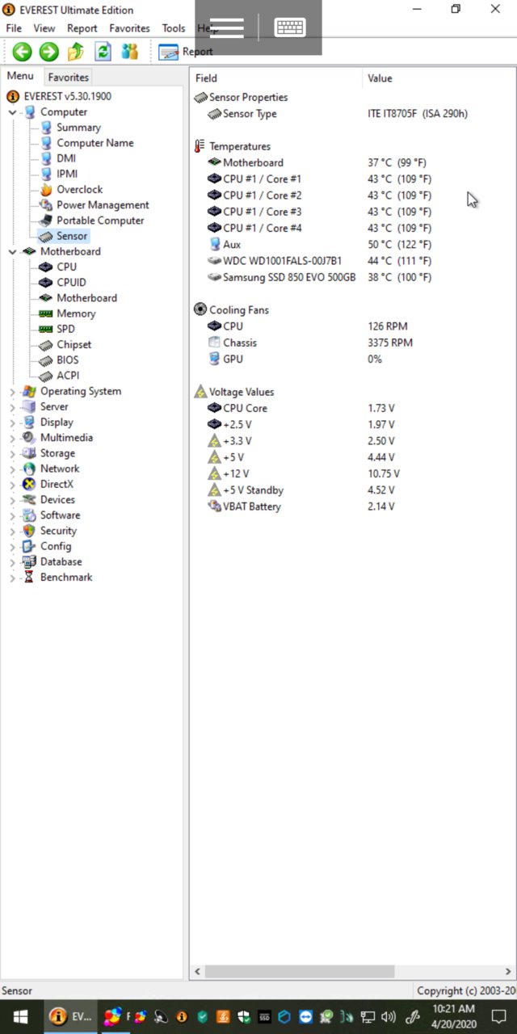The width and height of the screenshot is (517, 1034).
Task: Show the on-screen keyboard via the overlay icon
Action: [290, 27]
